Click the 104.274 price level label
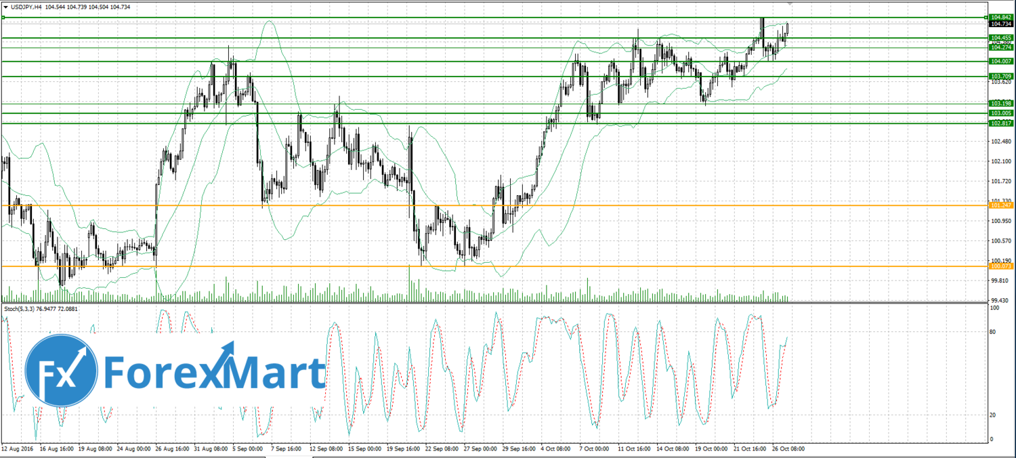The height and width of the screenshot is (458, 1016). [x=1000, y=47]
